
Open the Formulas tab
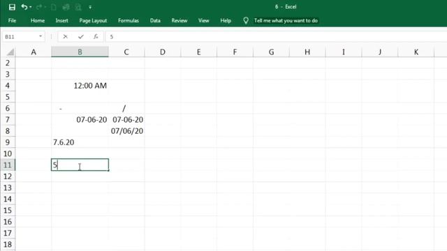click(129, 20)
